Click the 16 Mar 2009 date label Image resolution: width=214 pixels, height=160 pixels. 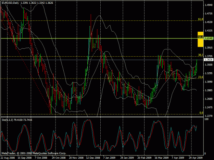tap(162, 158)
